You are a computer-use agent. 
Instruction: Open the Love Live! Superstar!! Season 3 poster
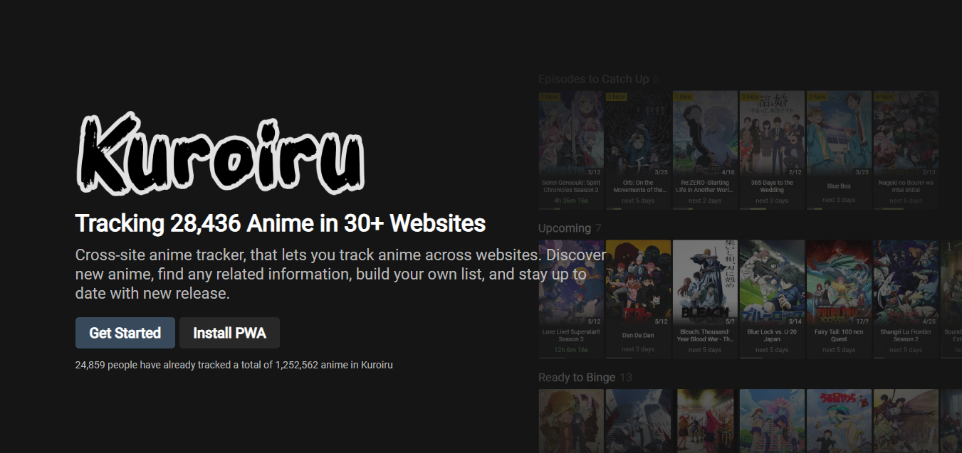(x=571, y=283)
